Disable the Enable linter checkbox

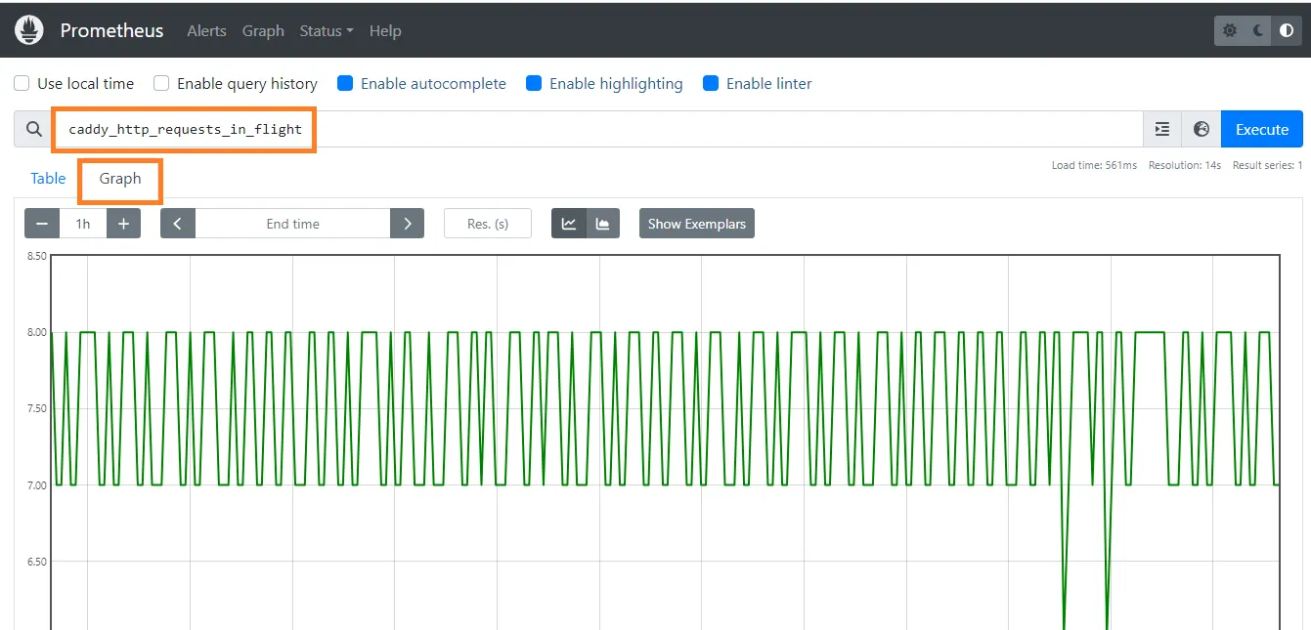pos(711,83)
